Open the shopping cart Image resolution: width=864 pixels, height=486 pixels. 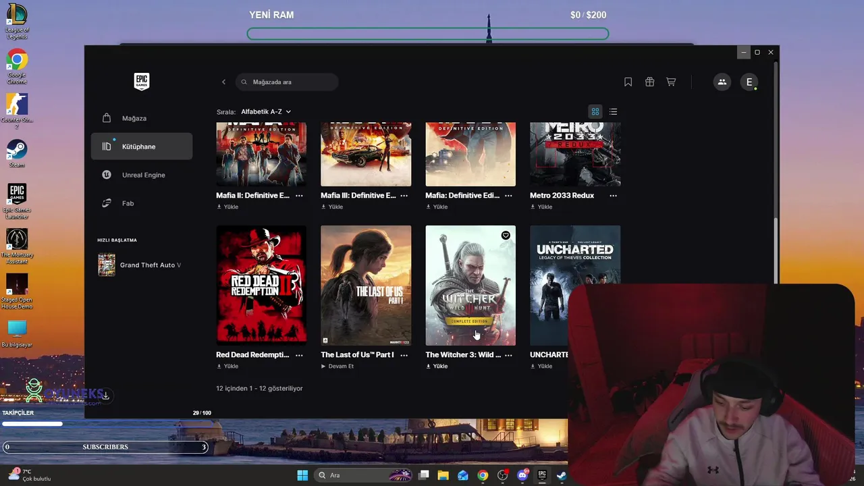click(x=671, y=82)
